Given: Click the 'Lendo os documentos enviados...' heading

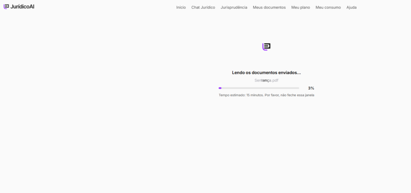Looking at the screenshot, I should coord(266,73).
